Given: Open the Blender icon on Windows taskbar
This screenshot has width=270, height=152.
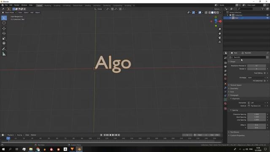Looking at the screenshot, I should tap(79, 149).
